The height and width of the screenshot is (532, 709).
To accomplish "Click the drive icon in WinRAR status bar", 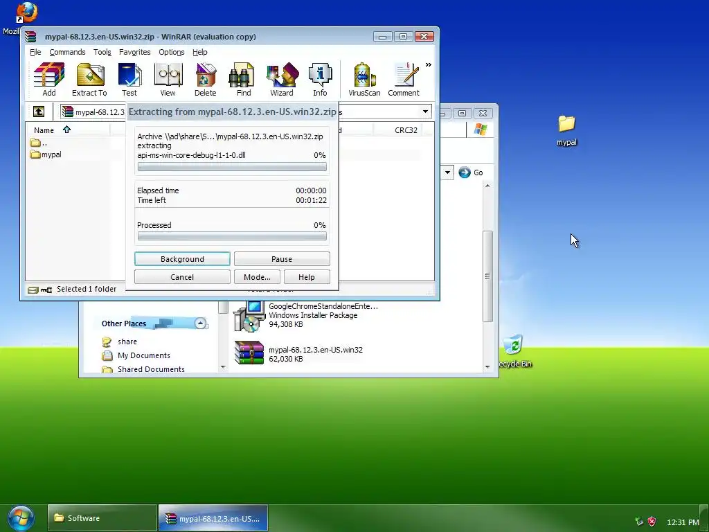I will click(33, 290).
